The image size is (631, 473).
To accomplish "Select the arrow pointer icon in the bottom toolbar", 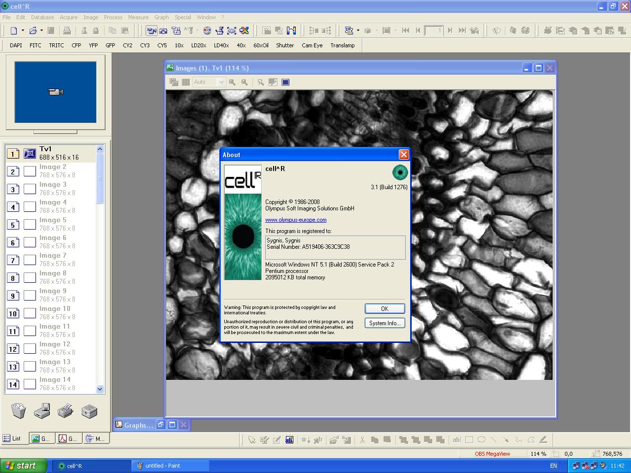I will click(x=252, y=439).
